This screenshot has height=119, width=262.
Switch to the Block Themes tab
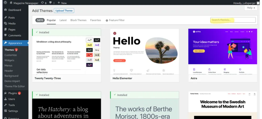(x=78, y=20)
